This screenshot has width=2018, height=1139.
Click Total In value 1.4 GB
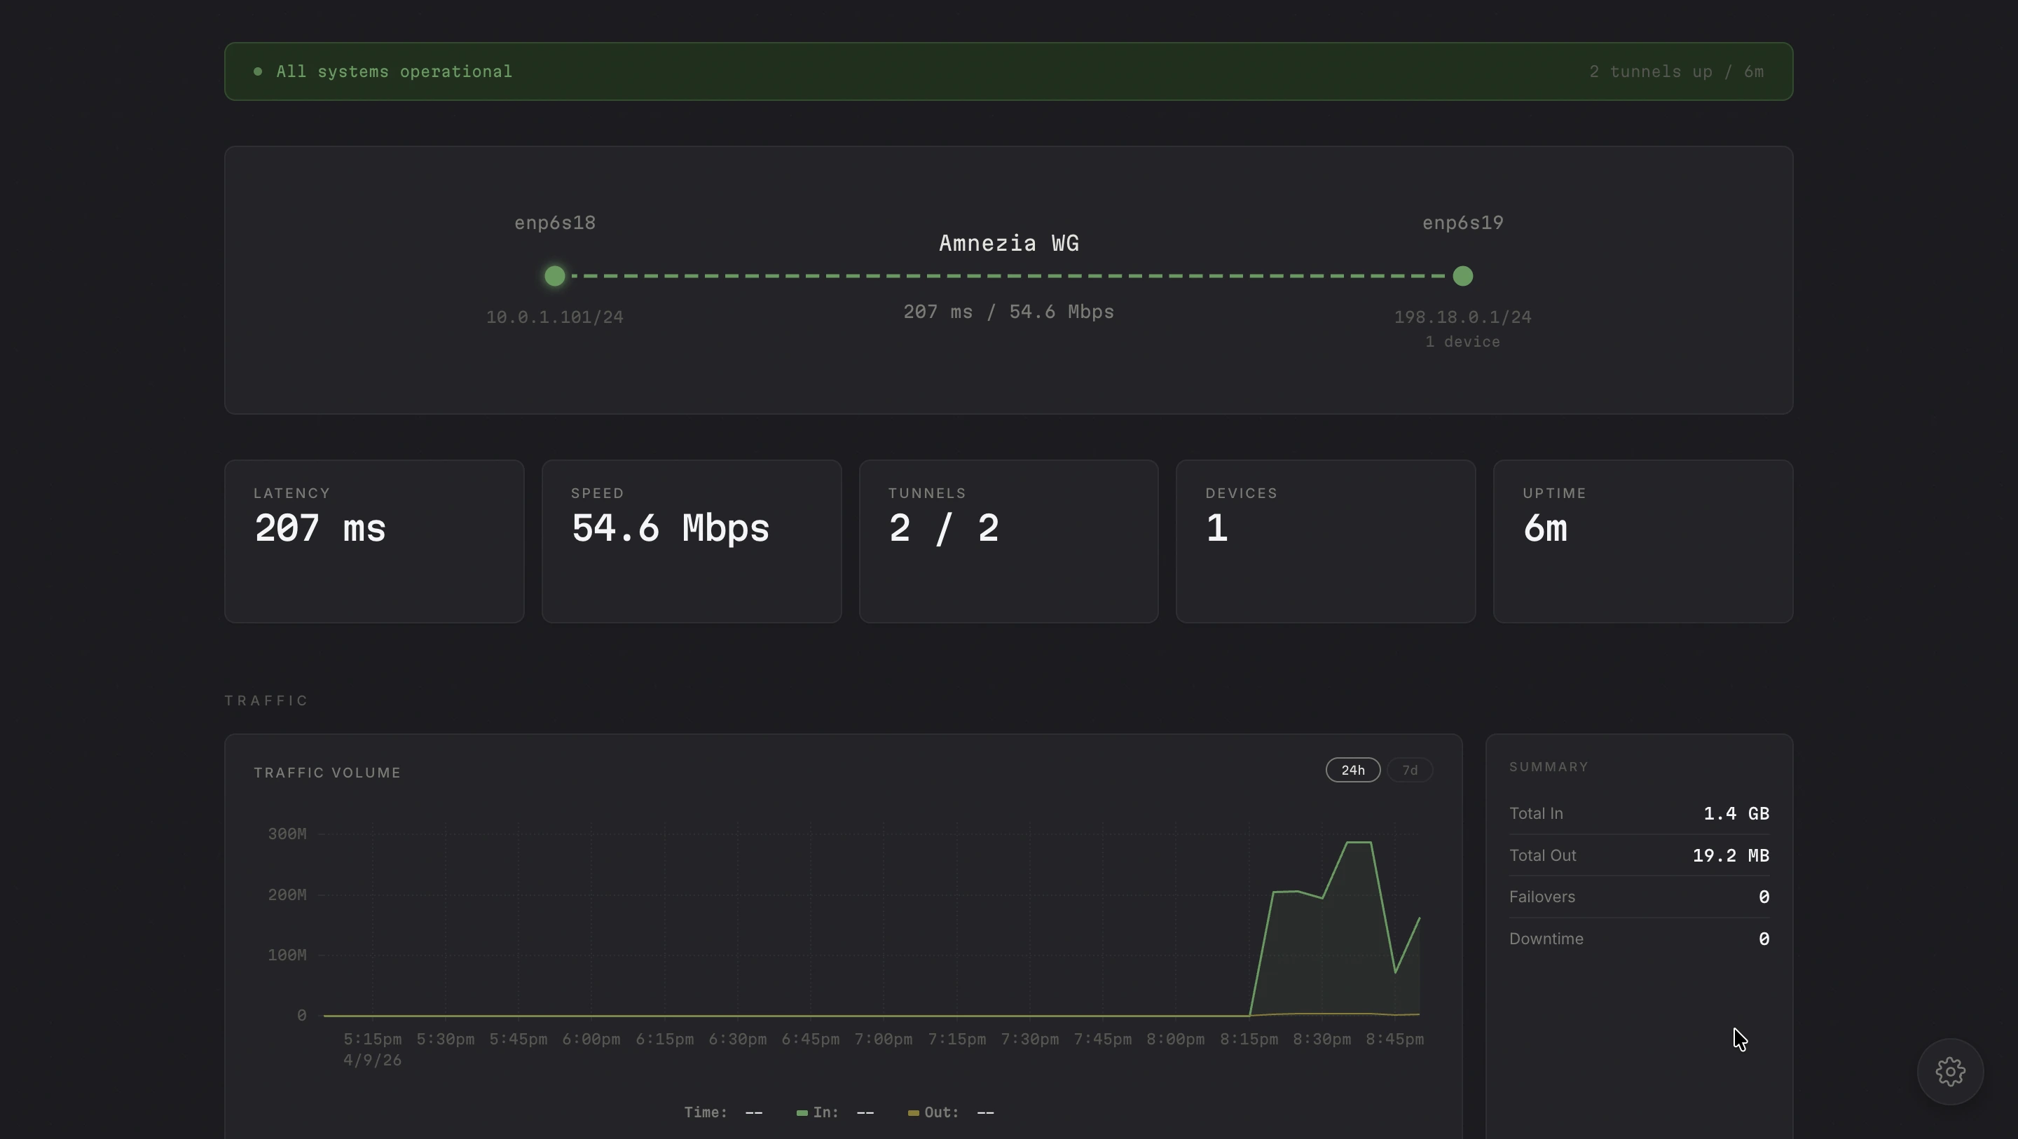[x=1736, y=813]
